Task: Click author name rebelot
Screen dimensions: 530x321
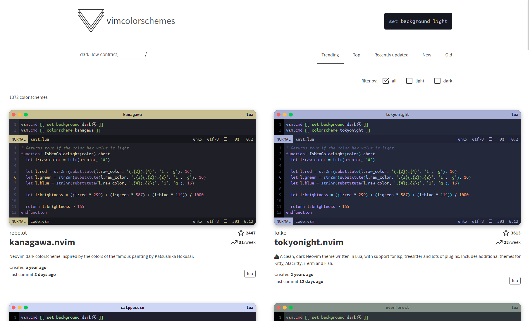Action: tap(18, 233)
